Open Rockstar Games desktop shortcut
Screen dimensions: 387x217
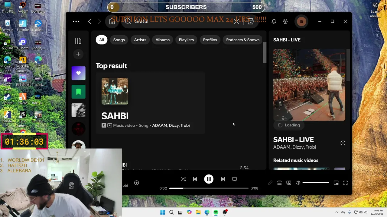(23, 64)
